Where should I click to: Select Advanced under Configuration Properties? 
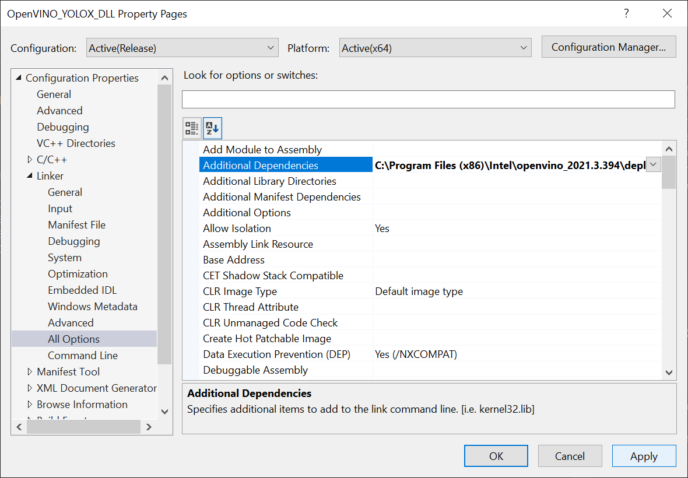tap(59, 111)
